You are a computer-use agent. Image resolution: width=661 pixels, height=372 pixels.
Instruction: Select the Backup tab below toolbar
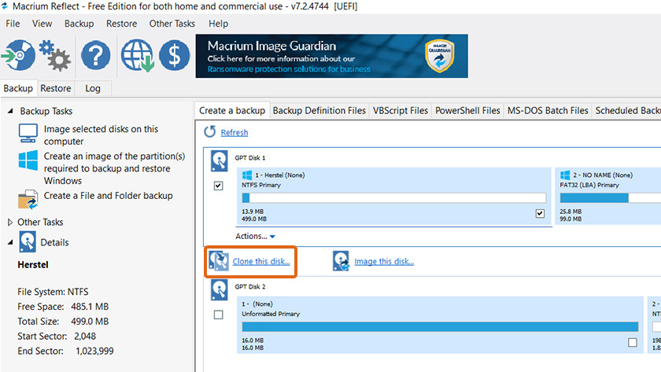(x=18, y=88)
